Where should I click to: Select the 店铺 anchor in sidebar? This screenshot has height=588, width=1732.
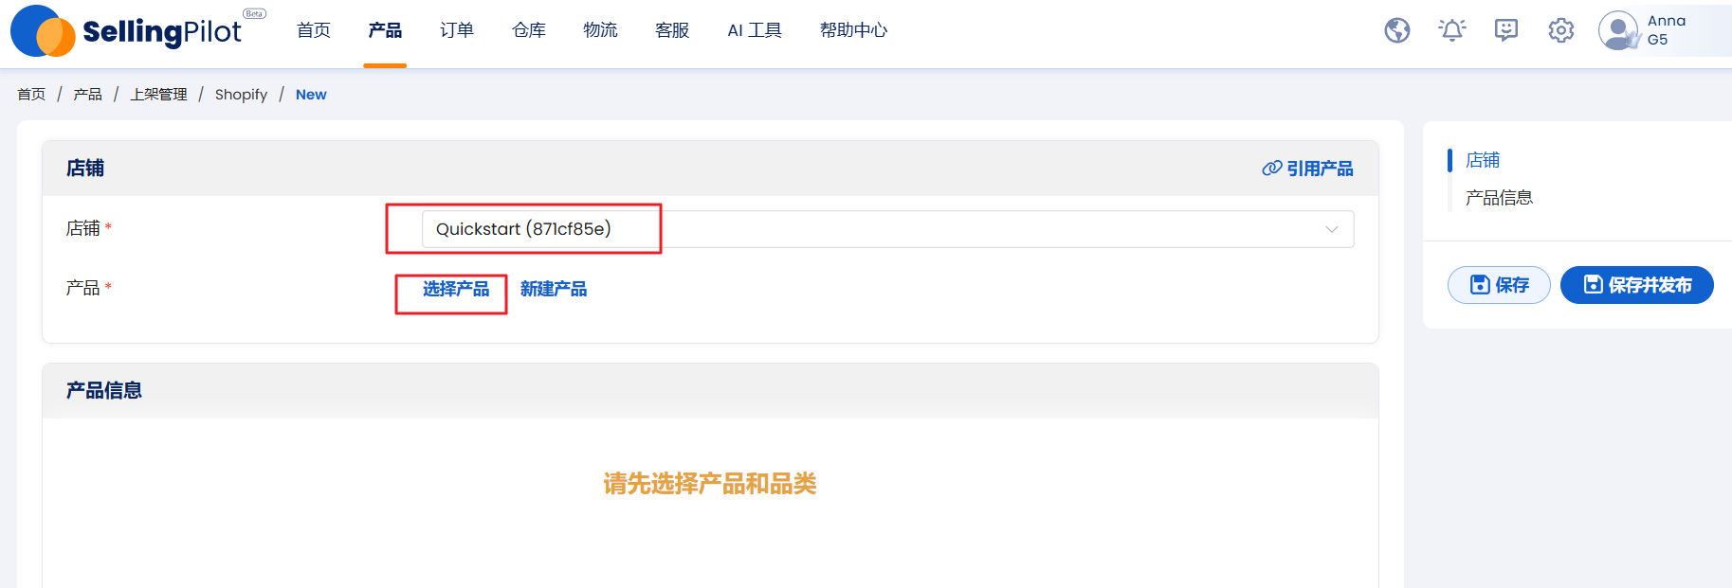coord(1483,160)
